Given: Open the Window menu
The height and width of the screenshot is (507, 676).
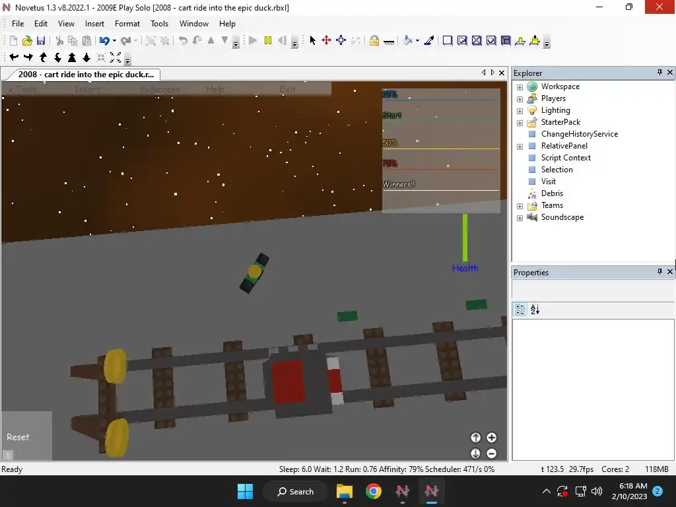Looking at the screenshot, I should pyautogui.click(x=194, y=24).
